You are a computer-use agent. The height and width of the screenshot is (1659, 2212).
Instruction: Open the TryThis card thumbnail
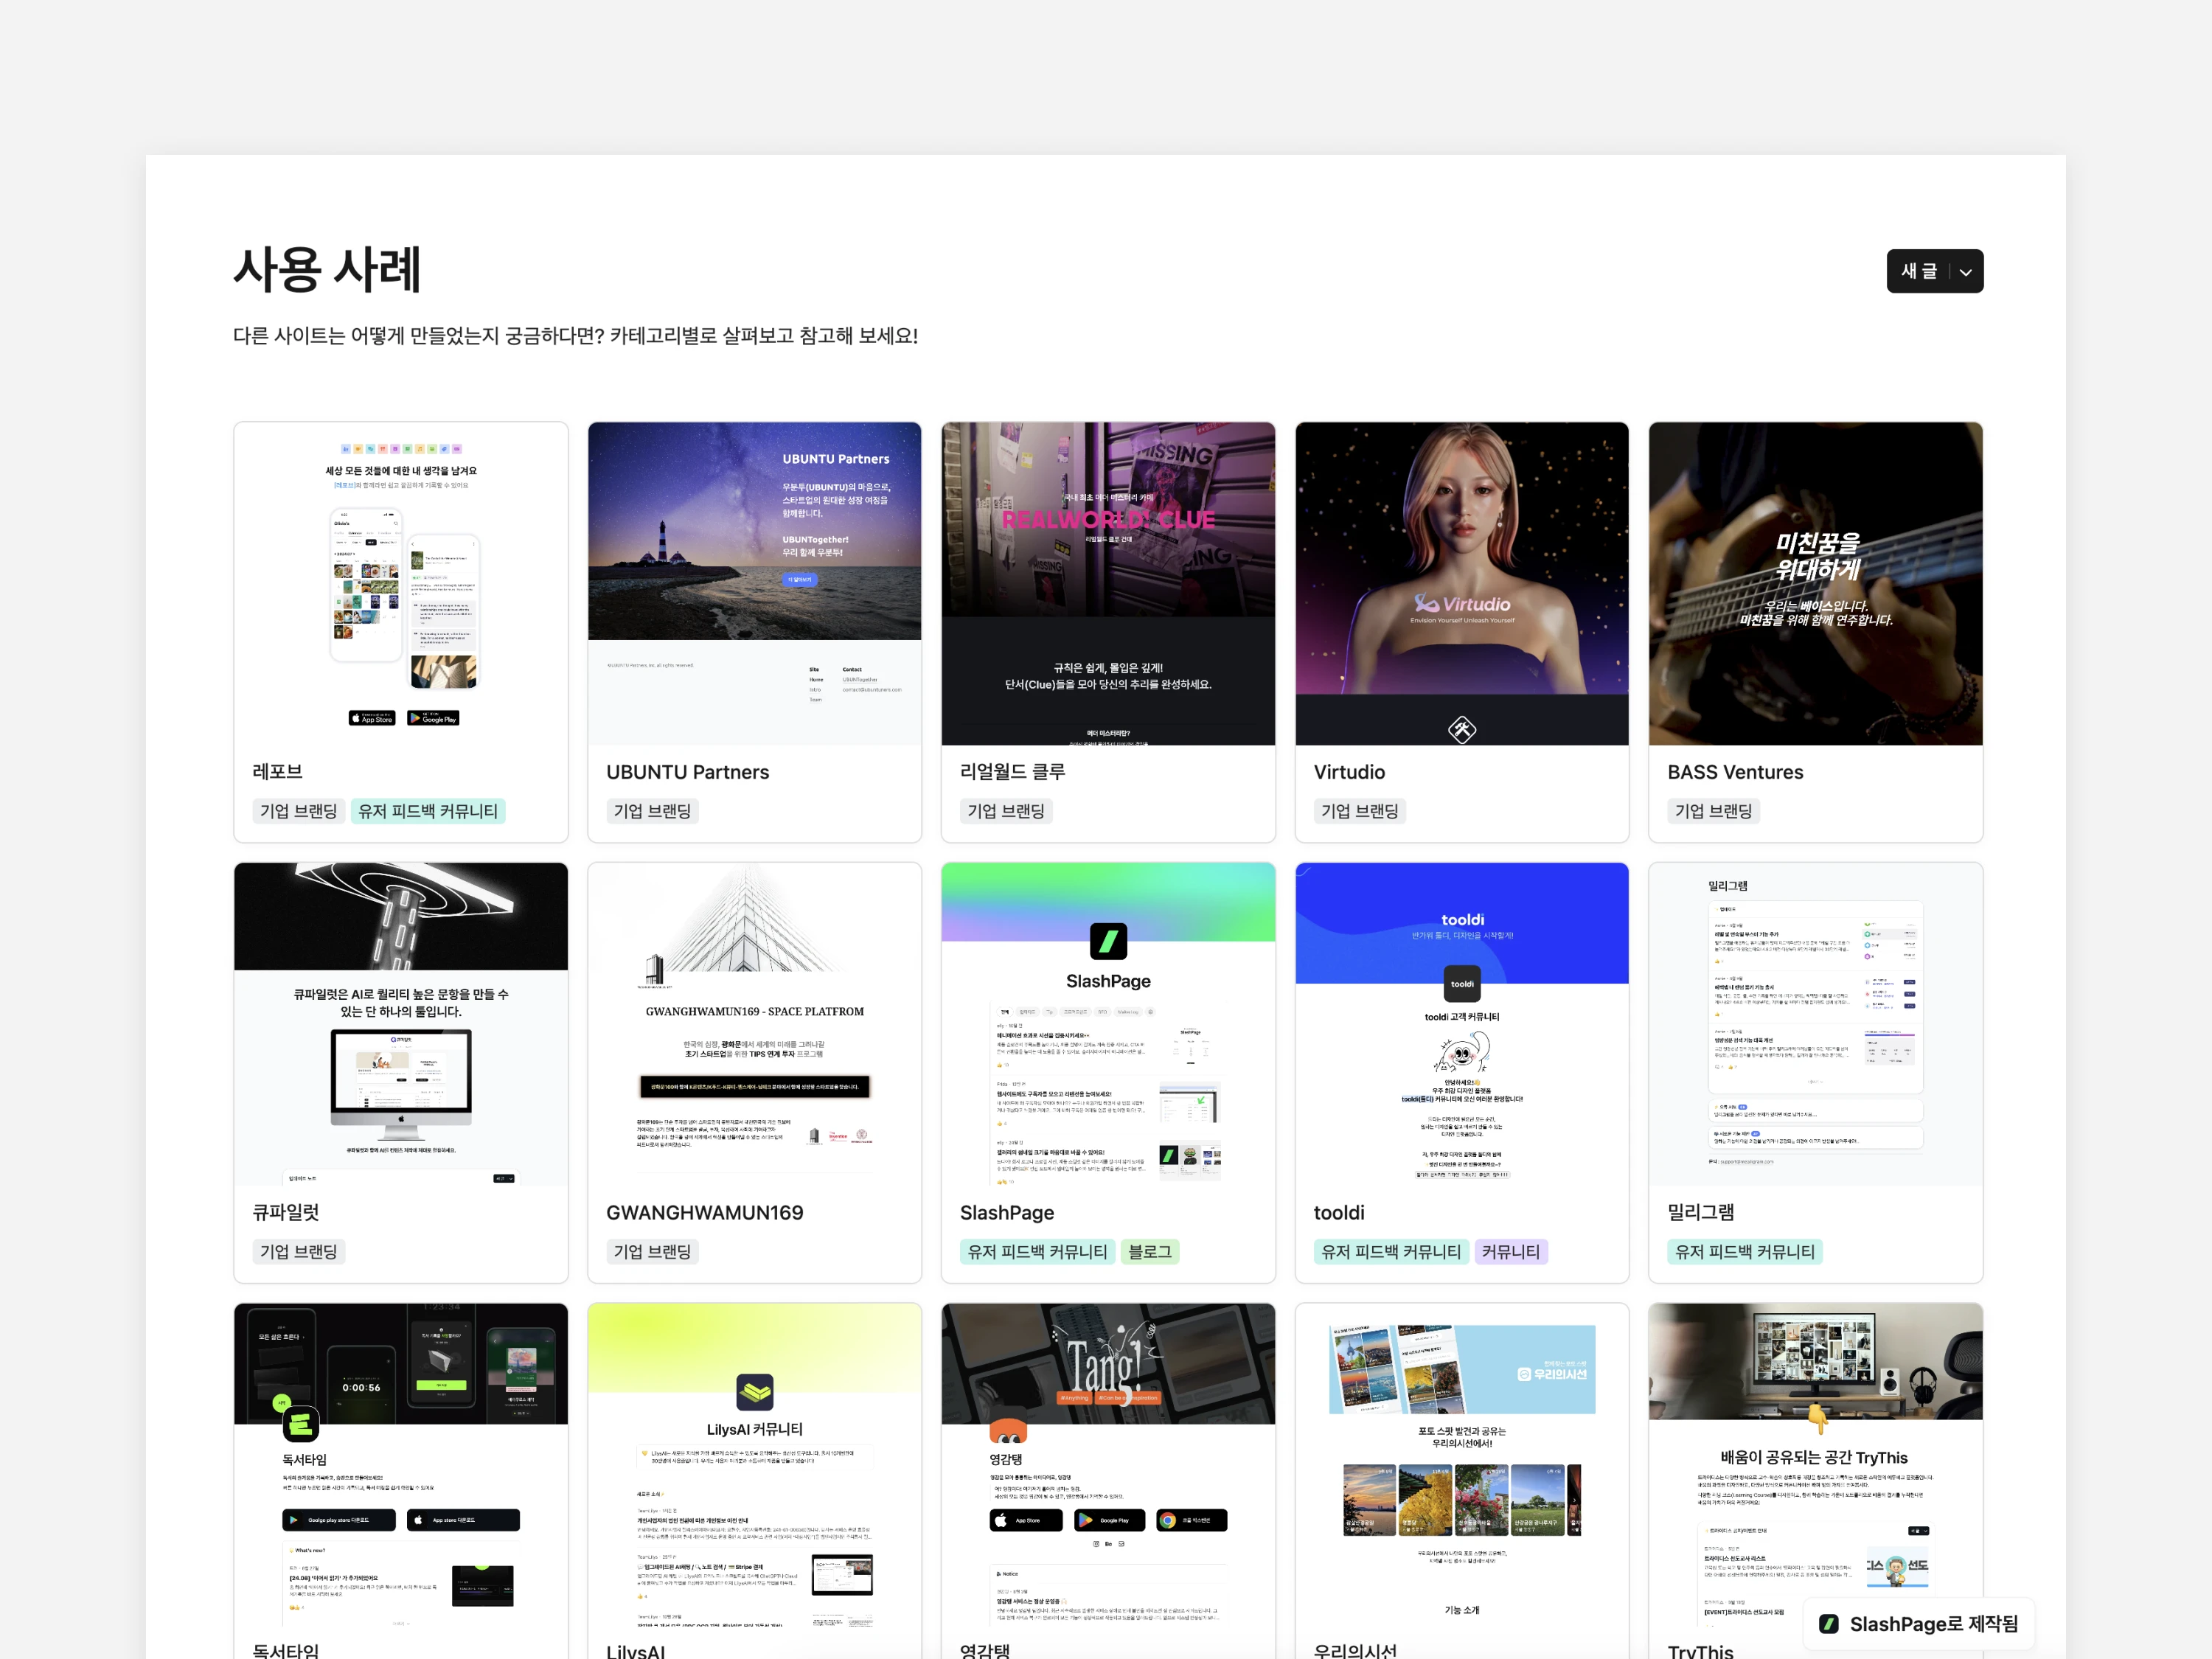pos(1816,1465)
